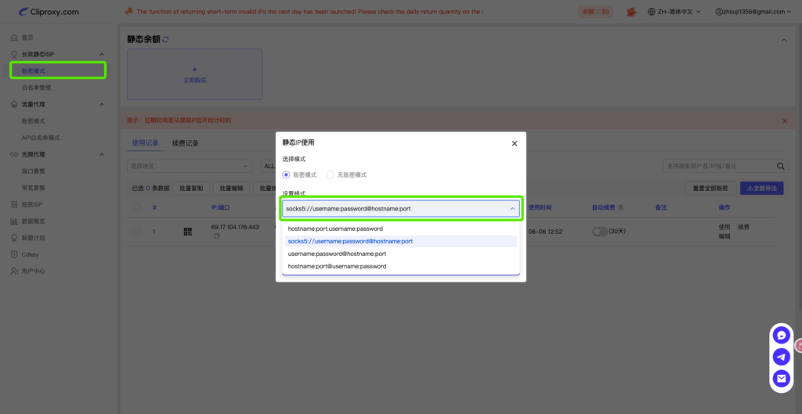Choose hostname:port:username:password format option

click(400, 229)
